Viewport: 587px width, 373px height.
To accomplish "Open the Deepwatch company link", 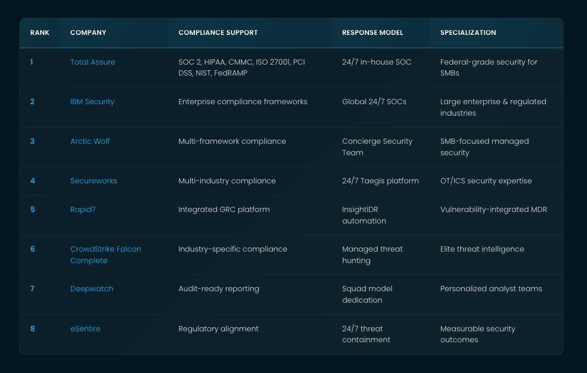I will [x=92, y=289].
